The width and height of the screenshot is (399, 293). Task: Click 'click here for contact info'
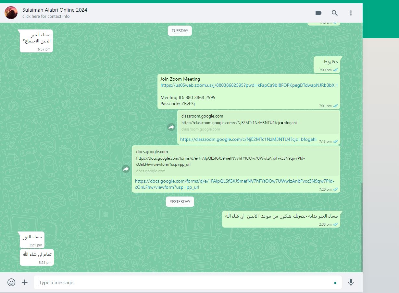(46, 16)
